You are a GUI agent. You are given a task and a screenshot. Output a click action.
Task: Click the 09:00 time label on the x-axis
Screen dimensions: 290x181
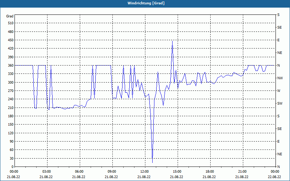[x=112, y=172]
